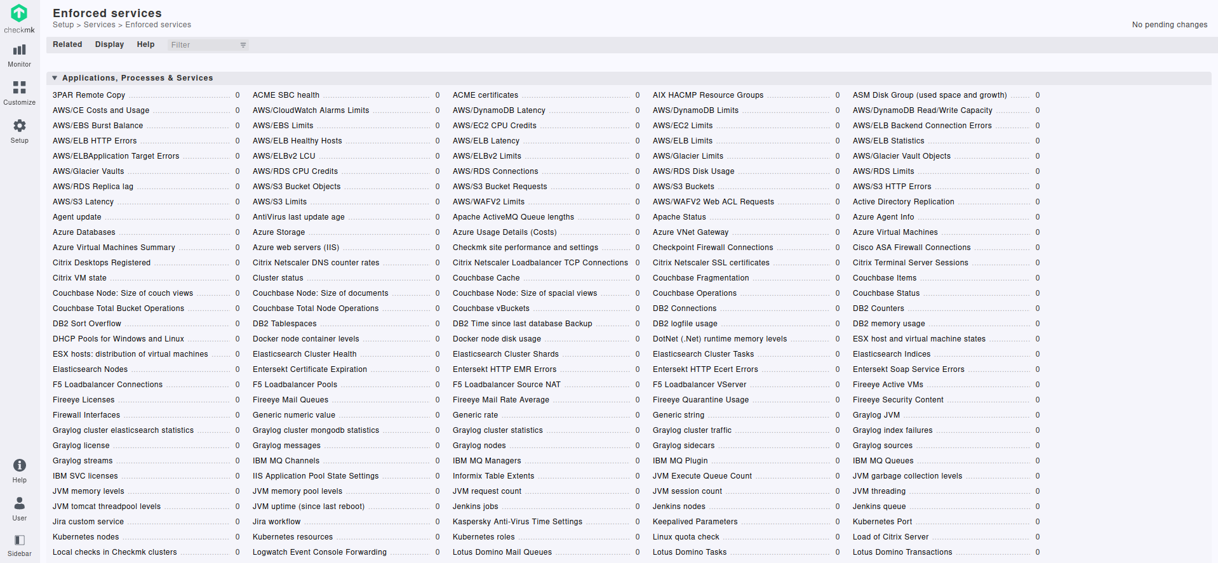Open Azure Virtual Machines Summary
This screenshot has height=563, width=1218.
[x=114, y=248]
